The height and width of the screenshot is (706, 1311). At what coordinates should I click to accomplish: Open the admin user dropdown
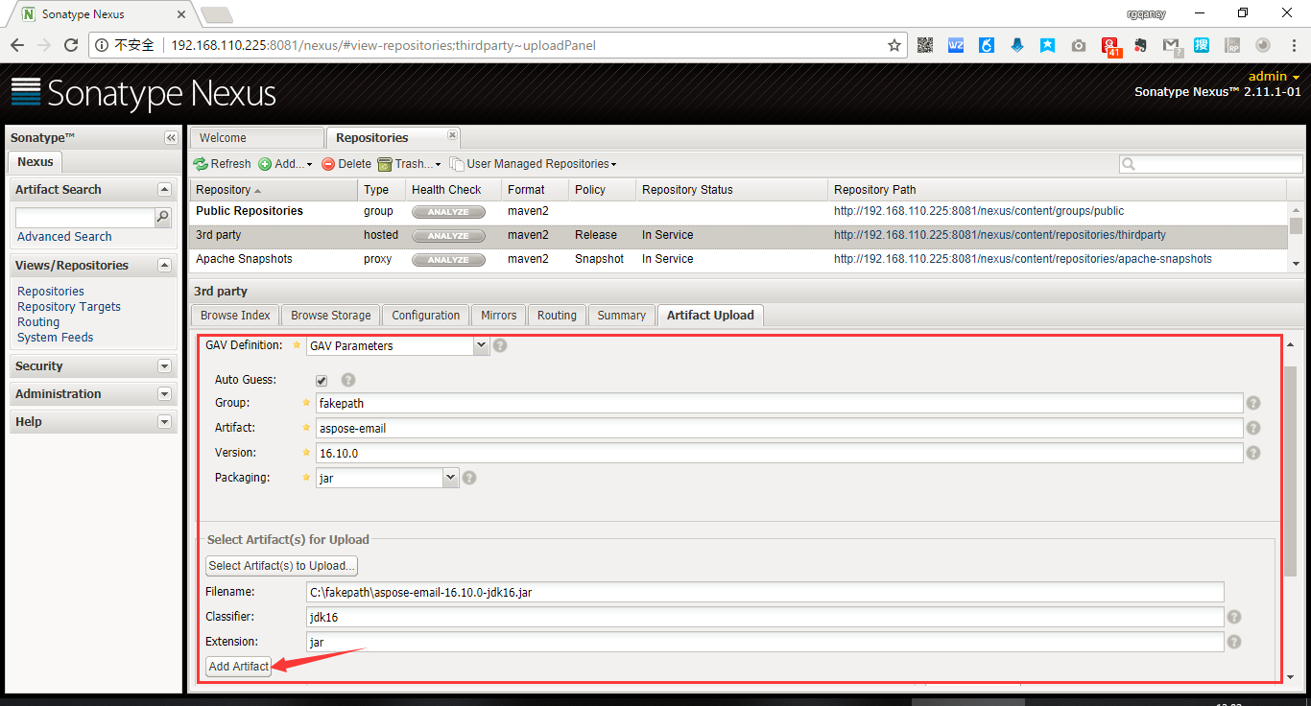click(1275, 77)
